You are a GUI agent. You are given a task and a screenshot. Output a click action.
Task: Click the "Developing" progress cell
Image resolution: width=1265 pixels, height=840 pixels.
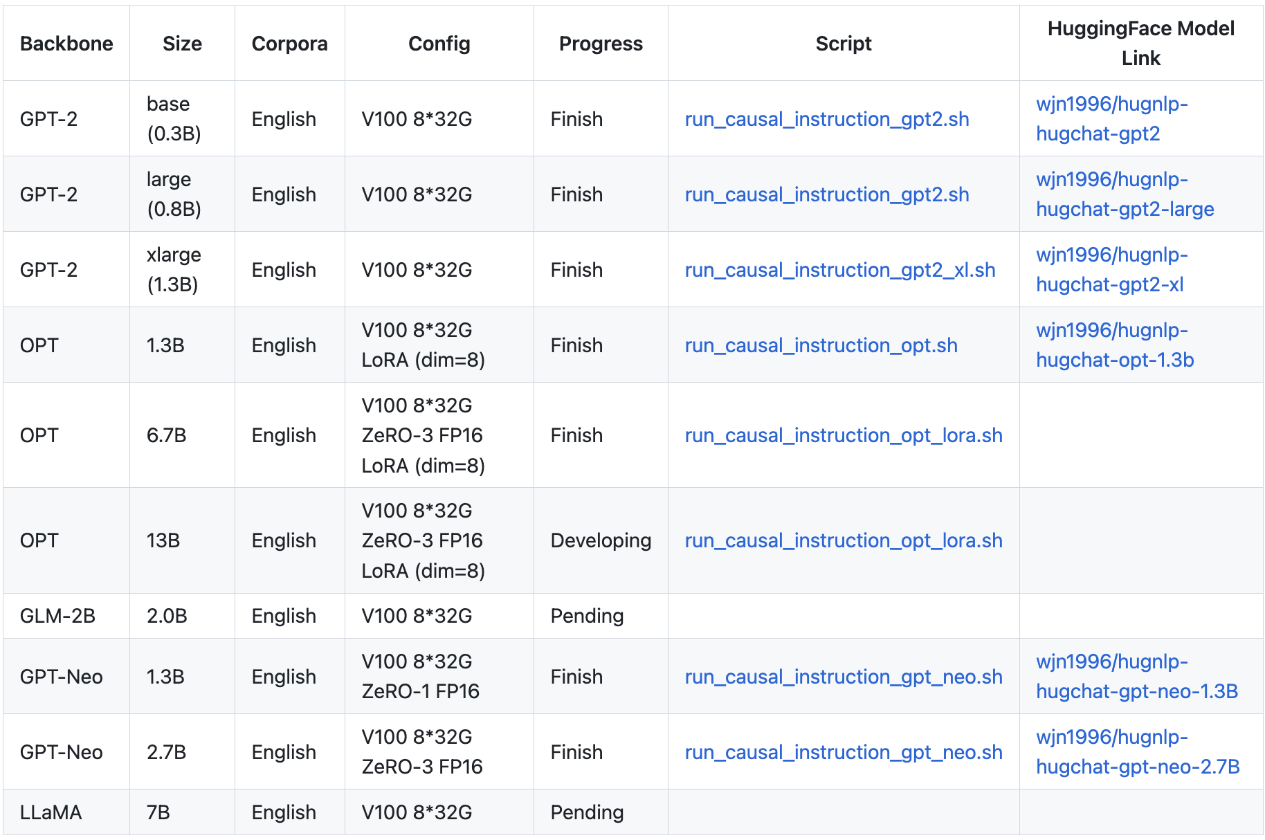point(601,540)
